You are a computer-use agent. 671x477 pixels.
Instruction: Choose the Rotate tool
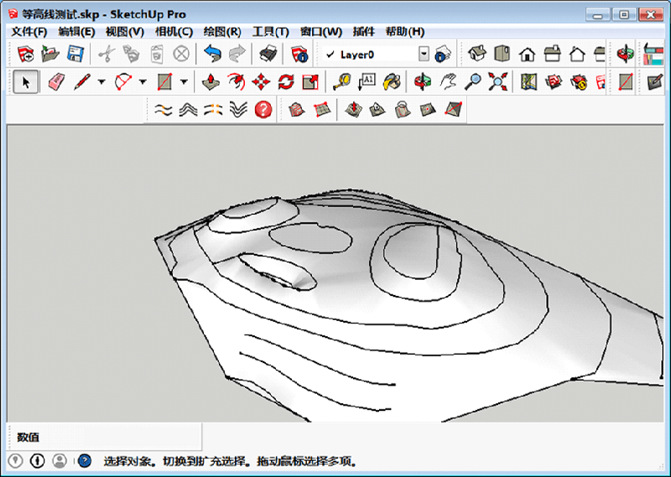click(286, 81)
